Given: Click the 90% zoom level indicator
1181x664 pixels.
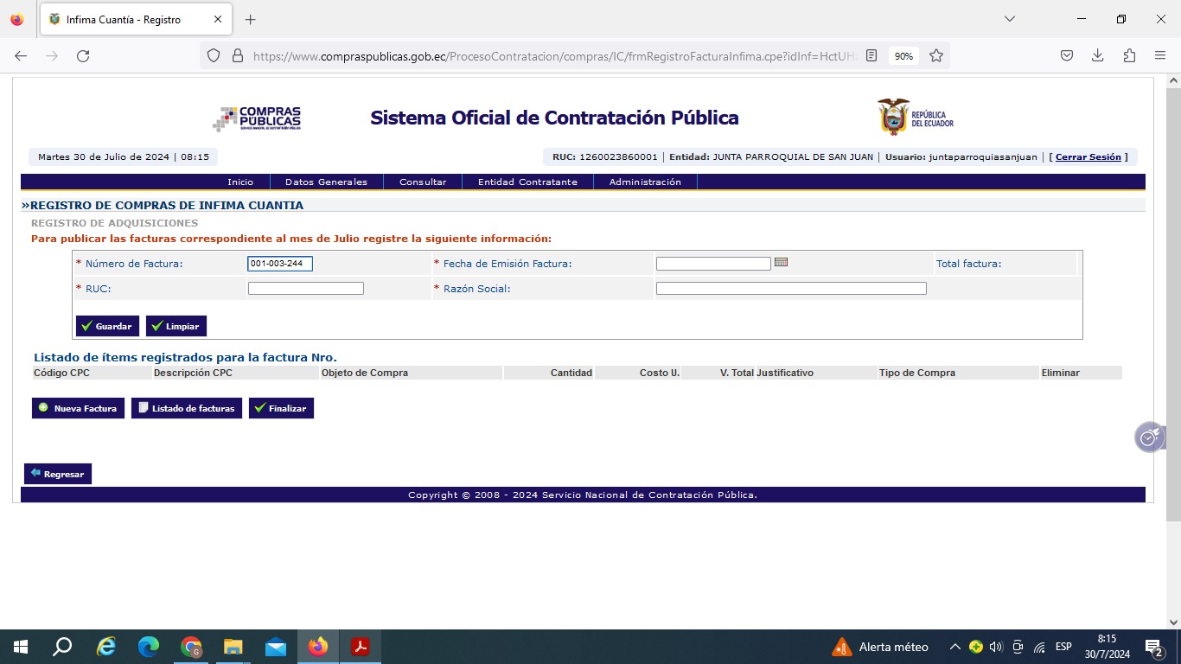Looking at the screenshot, I should point(903,56).
